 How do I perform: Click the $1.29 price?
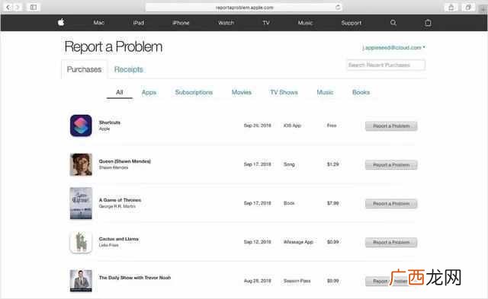tap(332, 164)
